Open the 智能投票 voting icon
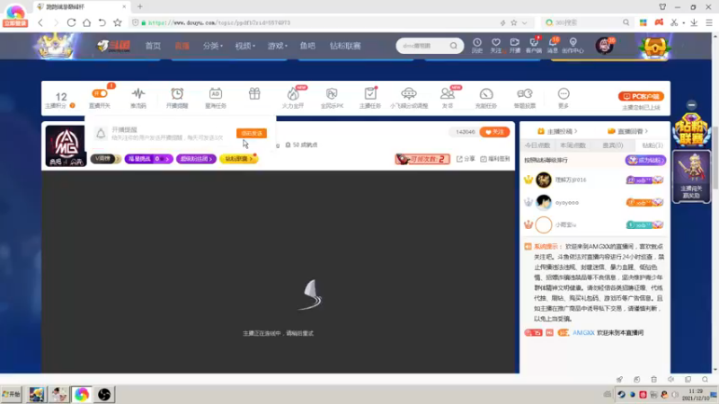This screenshot has width=719, height=404. (x=525, y=94)
